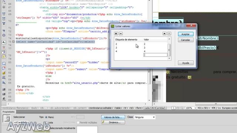Toggle highlight invalid code icon
This screenshot has width=237, height=133.
pyautogui.click(x=4, y=47)
